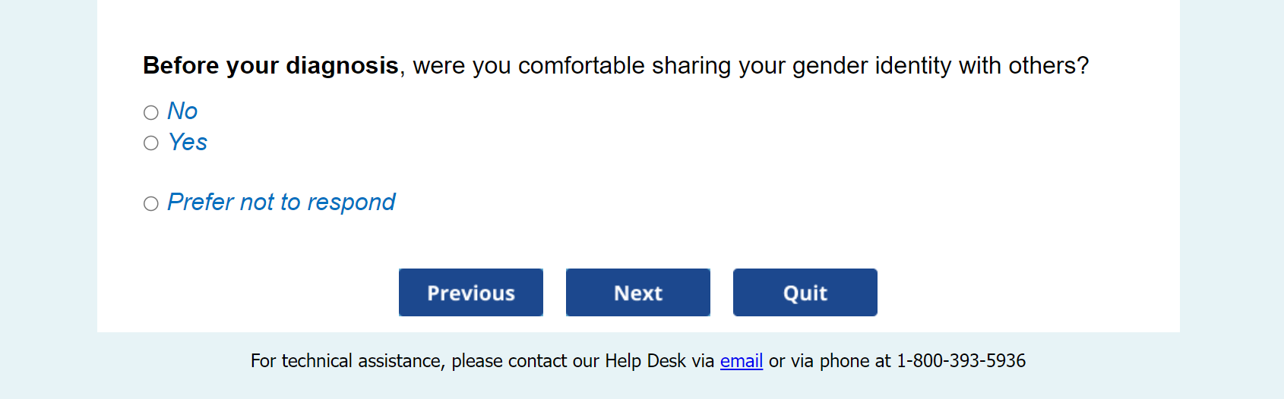Image resolution: width=1284 pixels, height=399 pixels.
Task: Click the italic "No" answer label
Action: (x=182, y=112)
